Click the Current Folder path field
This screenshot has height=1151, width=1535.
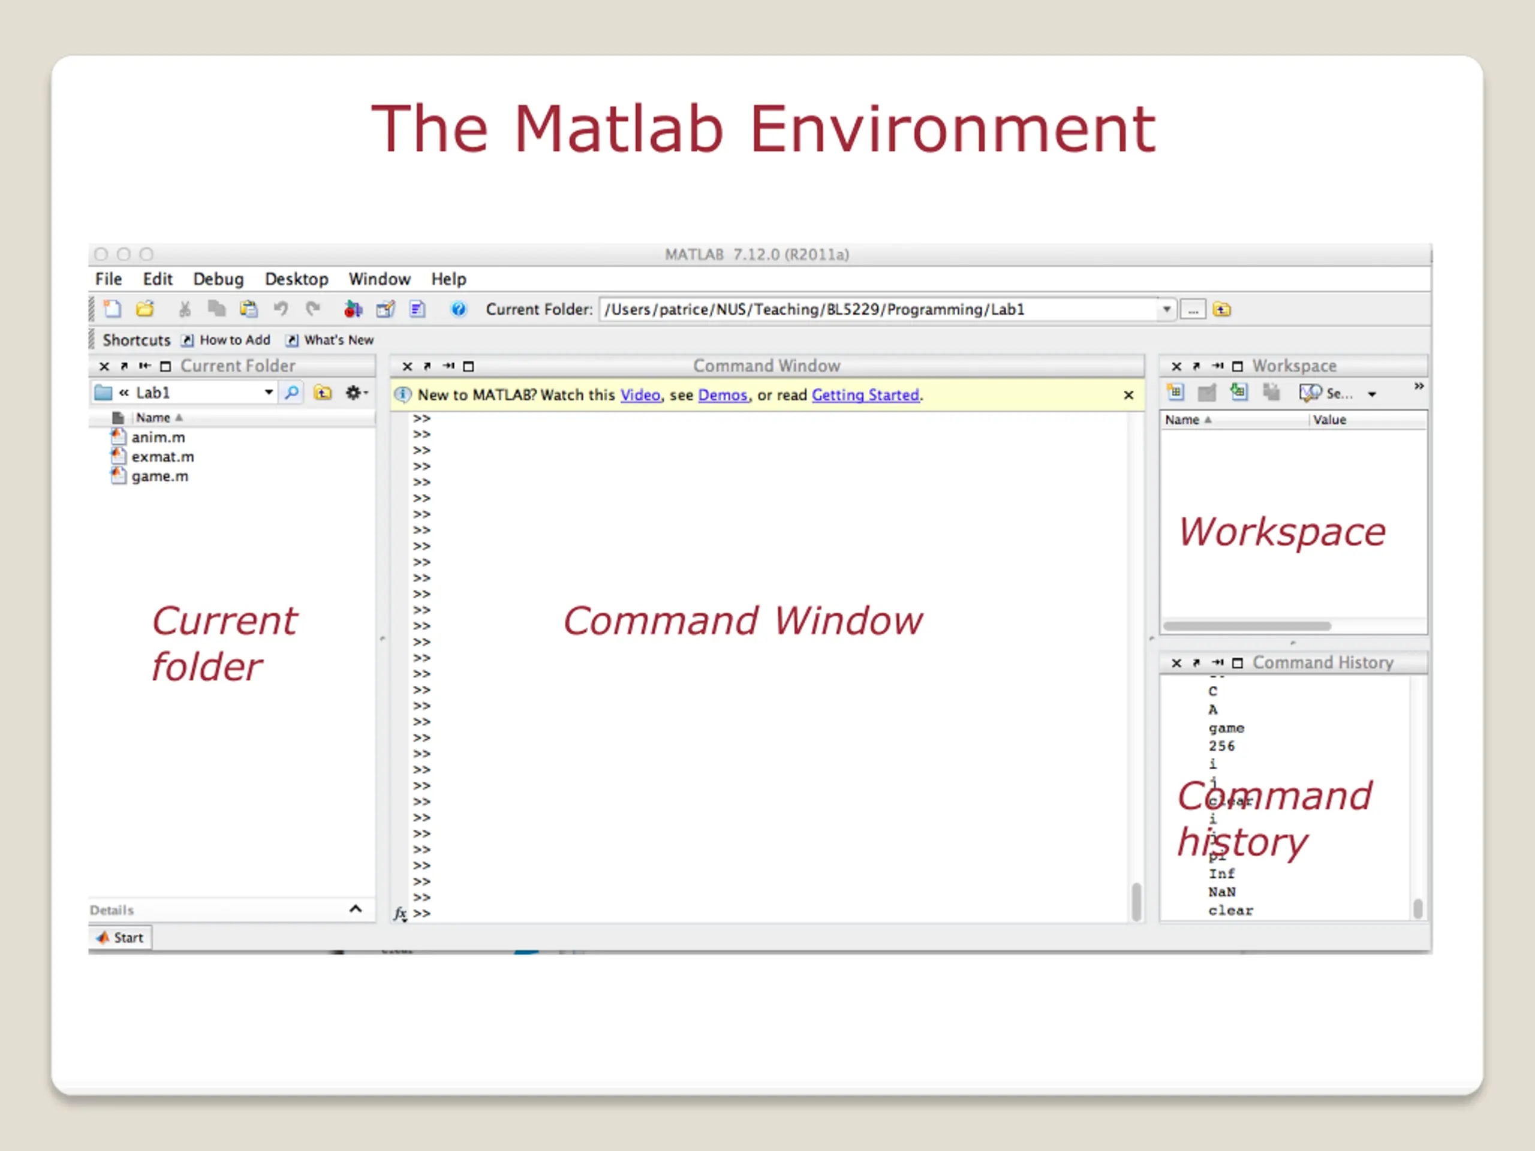(878, 309)
